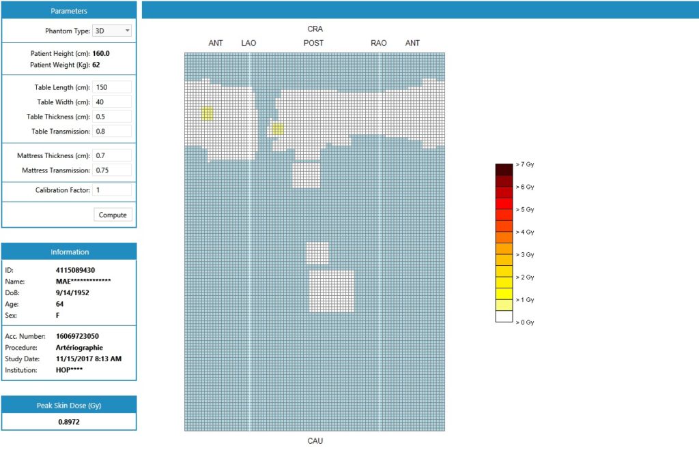Image resolution: width=699 pixels, height=469 pixels.
Task: Click the Table Width input field
Action: click(x=112, y=102)
